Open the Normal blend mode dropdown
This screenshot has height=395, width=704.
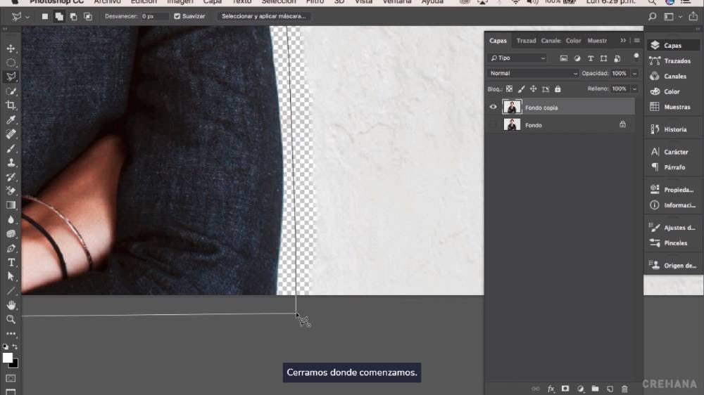(533, 73)
